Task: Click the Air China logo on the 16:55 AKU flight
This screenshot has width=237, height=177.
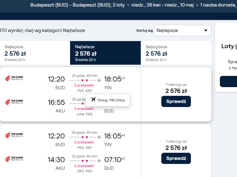Action: (x=14, y=102)
